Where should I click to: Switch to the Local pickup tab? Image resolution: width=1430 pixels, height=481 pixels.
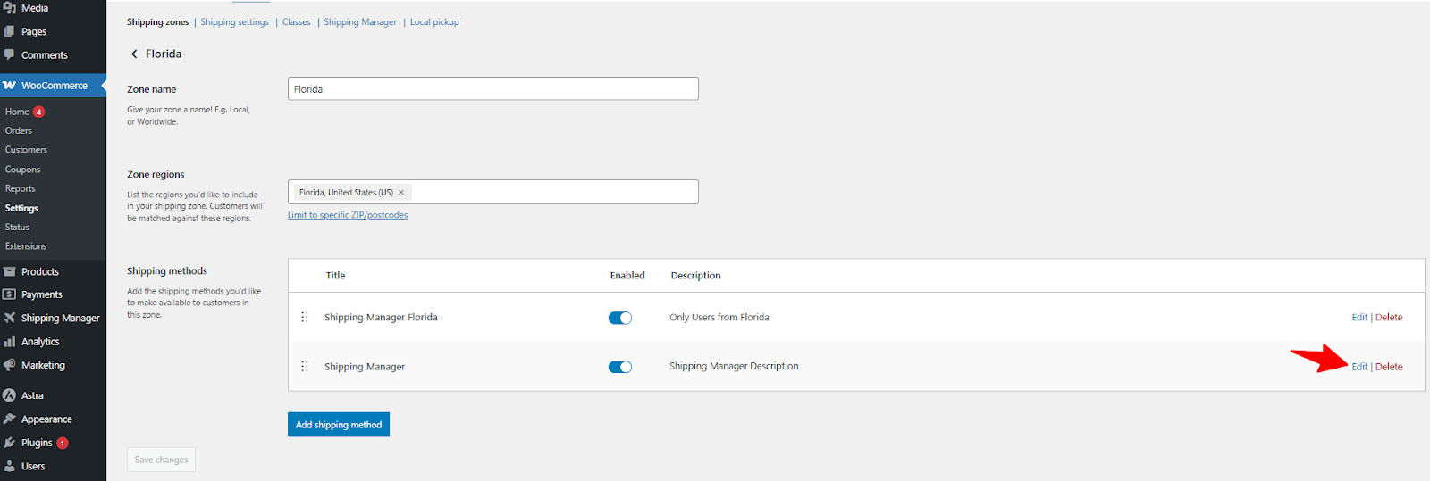[434, 22]
